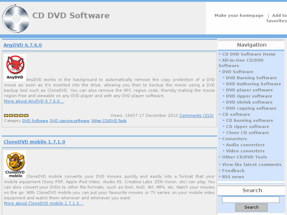Open Audio converters in Navigation
Screen dimensions: 287x215
click(245, 145)
